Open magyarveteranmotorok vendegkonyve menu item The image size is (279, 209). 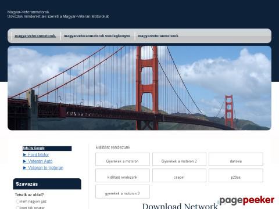(x=97, y=36)
